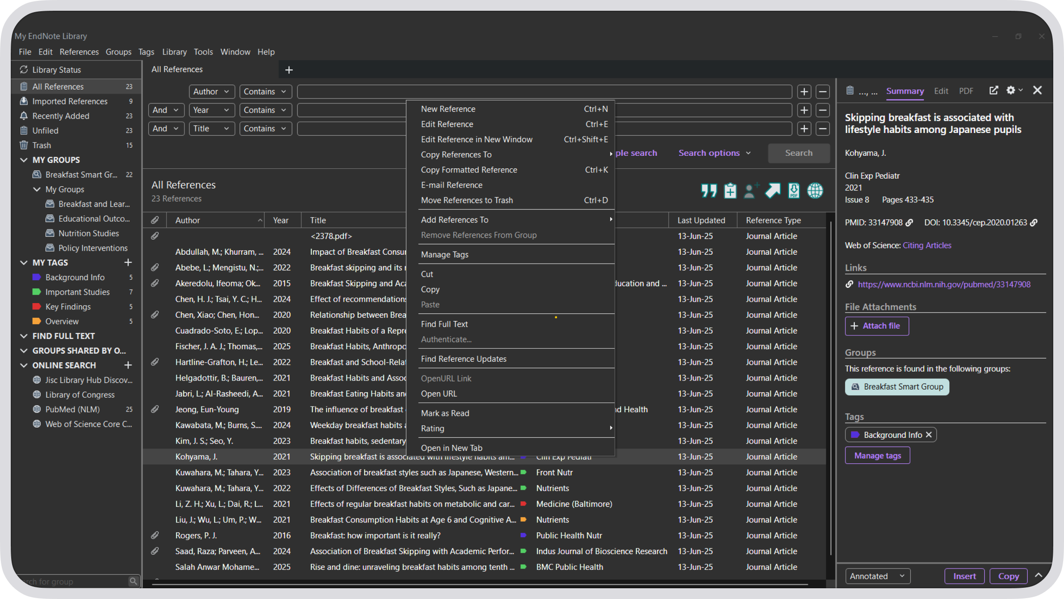Open the Author field dropdown
Image resolution: width=1064 pixels, height=599 pixels.
[212, 92]
